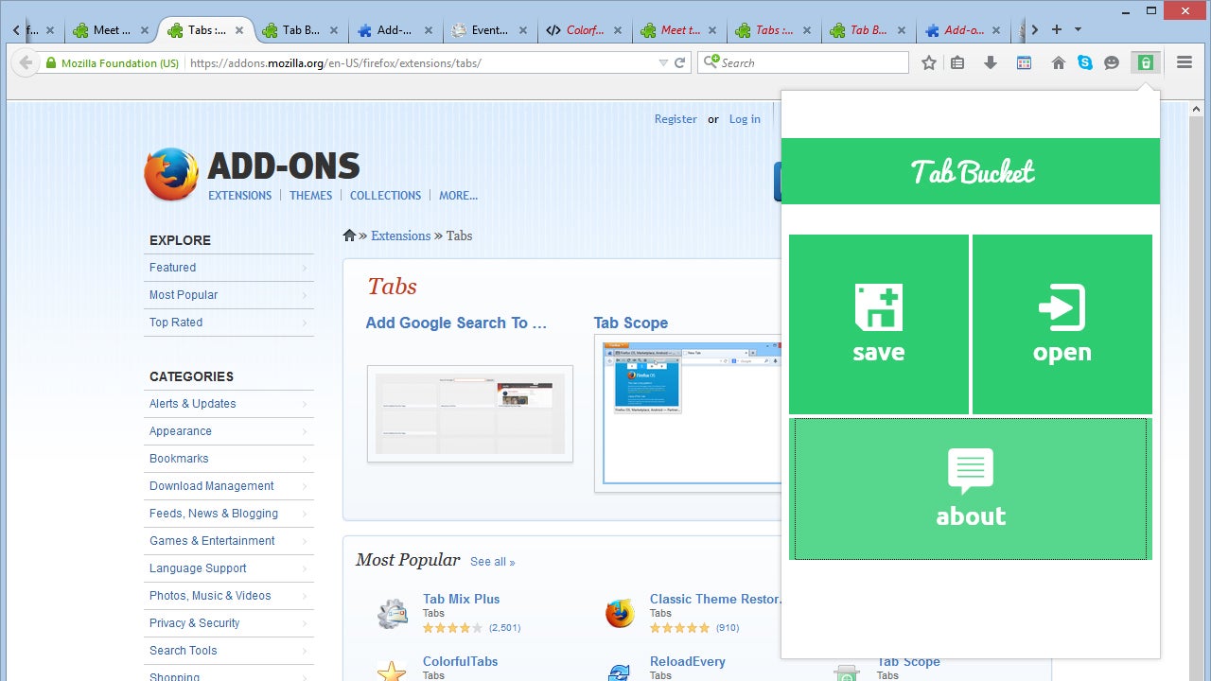
Task: Bookmark this page with the star icon
Action: pyautogui.click(x=929, y=63)
